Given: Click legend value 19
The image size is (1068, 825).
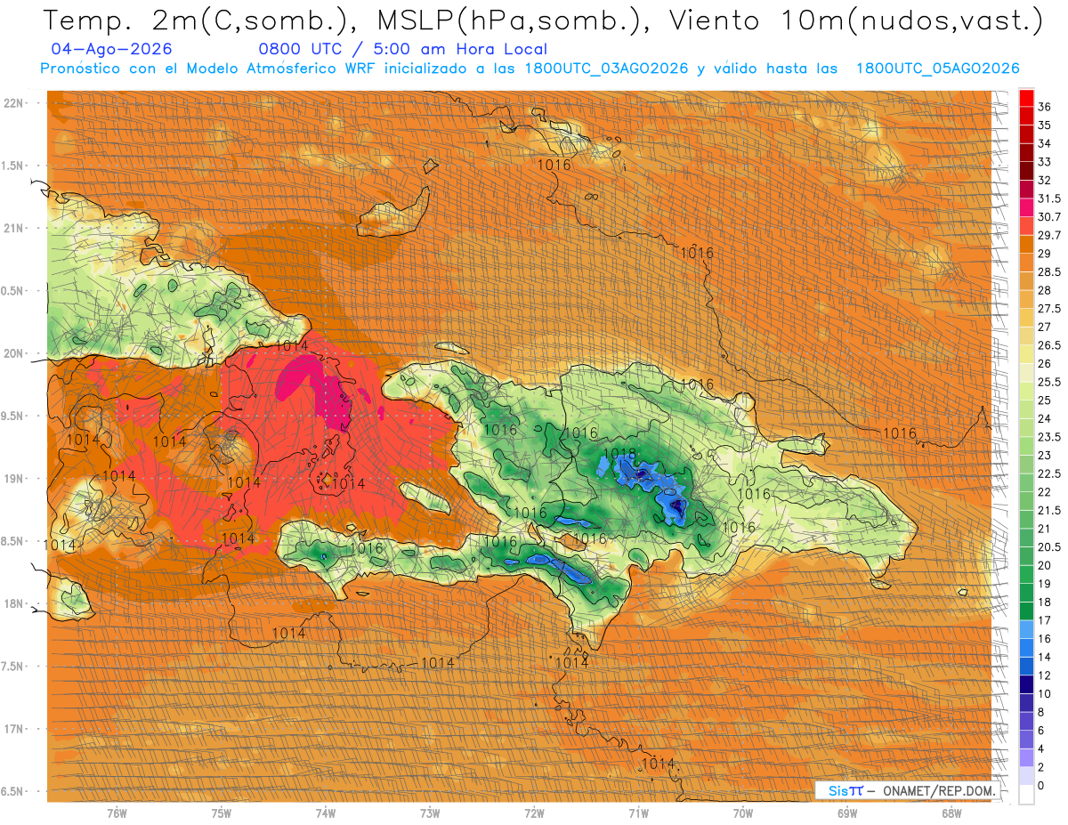Looking at the screenshot, I should [x=1044, y=584].
